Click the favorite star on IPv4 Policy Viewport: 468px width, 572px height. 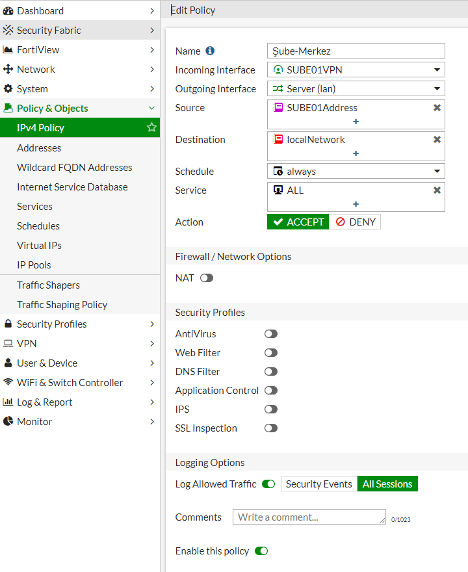[x=151, y=127]
